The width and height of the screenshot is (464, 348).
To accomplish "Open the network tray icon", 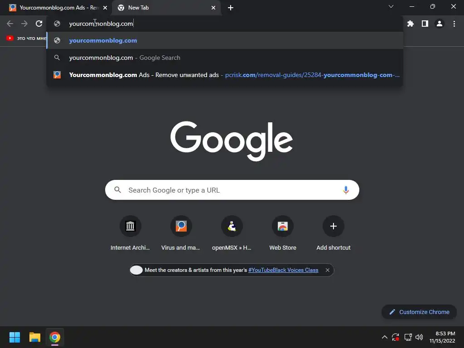I will click(408, 337).
